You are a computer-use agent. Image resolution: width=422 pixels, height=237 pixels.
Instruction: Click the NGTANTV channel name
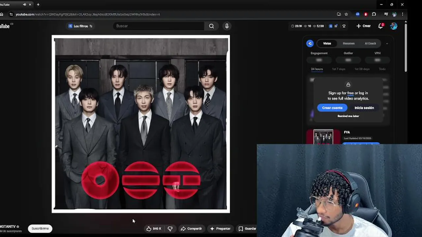tap(8, 226)
